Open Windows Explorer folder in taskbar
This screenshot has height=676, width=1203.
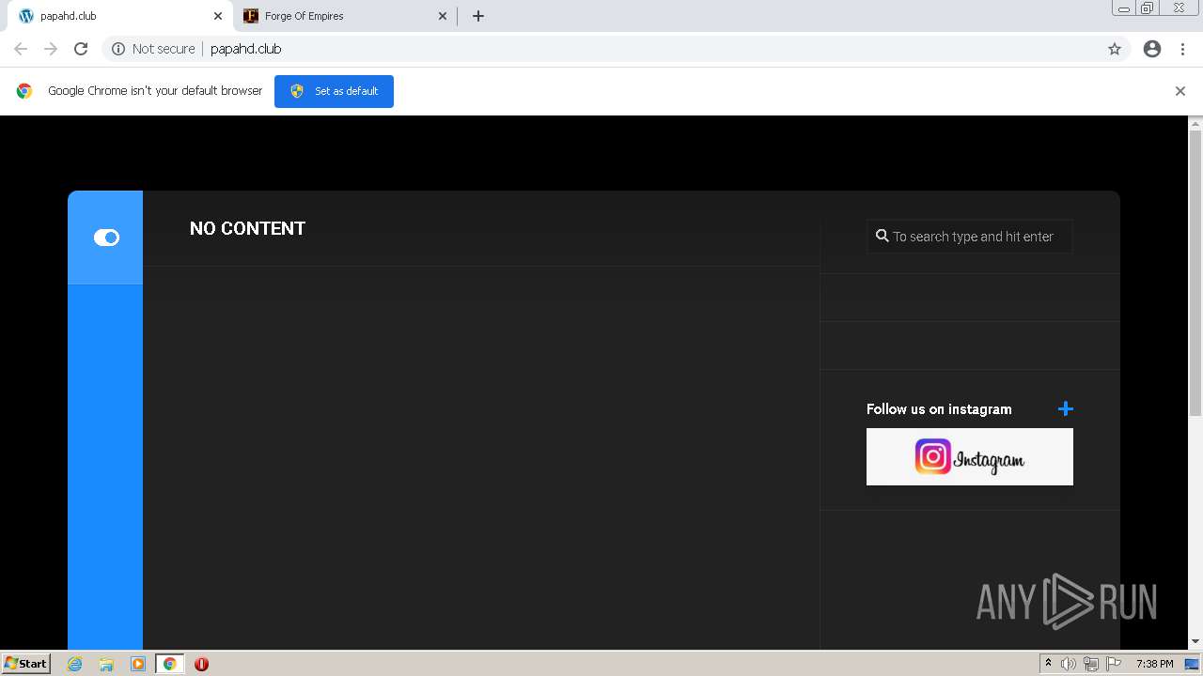point(106,664)
